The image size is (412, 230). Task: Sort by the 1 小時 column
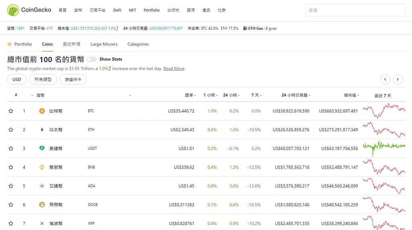coord(211,95)
